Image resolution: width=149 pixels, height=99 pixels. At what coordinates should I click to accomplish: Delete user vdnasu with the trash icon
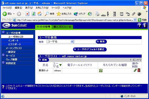(139, 70)
